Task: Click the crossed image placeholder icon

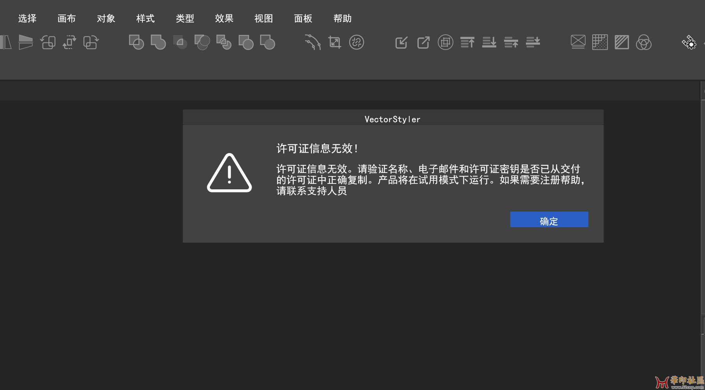Action: [x=578, y=42]
